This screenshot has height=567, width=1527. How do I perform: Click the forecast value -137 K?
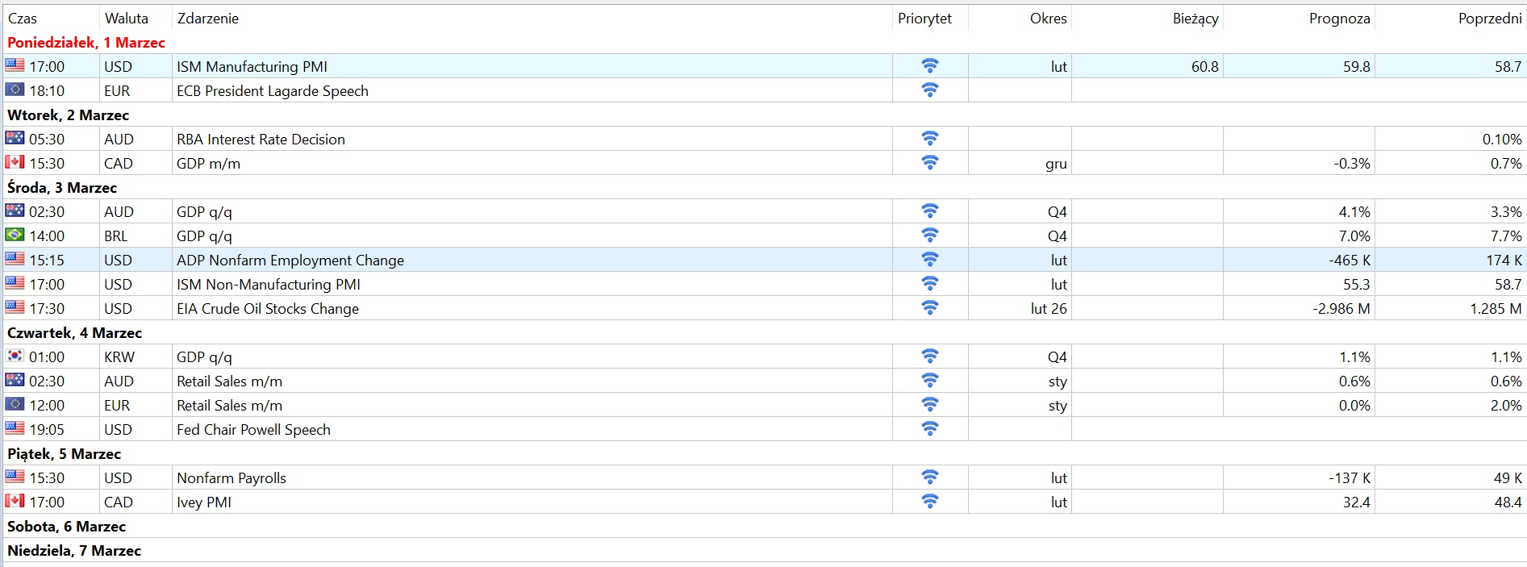pyautogui.click(x=1350, y=477)
